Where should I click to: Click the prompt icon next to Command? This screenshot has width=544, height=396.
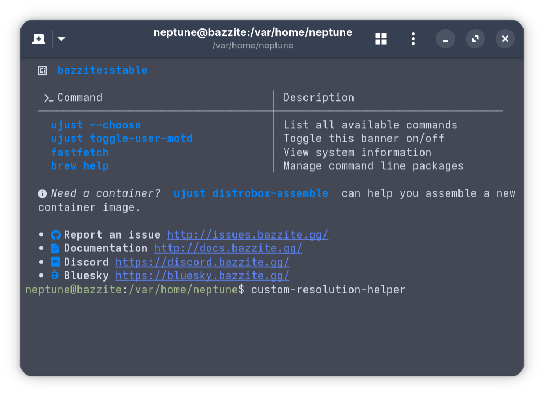(48, 98)
